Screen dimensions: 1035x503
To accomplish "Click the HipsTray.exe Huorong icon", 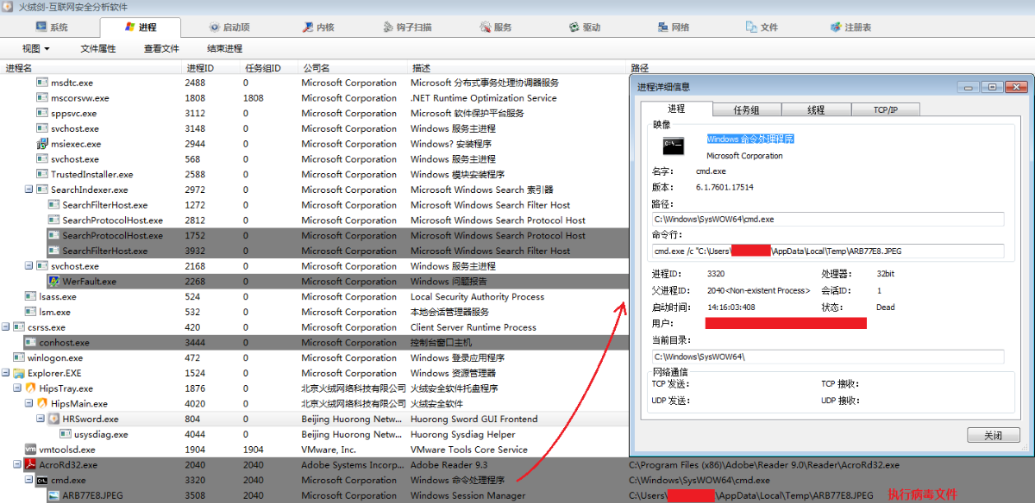I will 30,389.
